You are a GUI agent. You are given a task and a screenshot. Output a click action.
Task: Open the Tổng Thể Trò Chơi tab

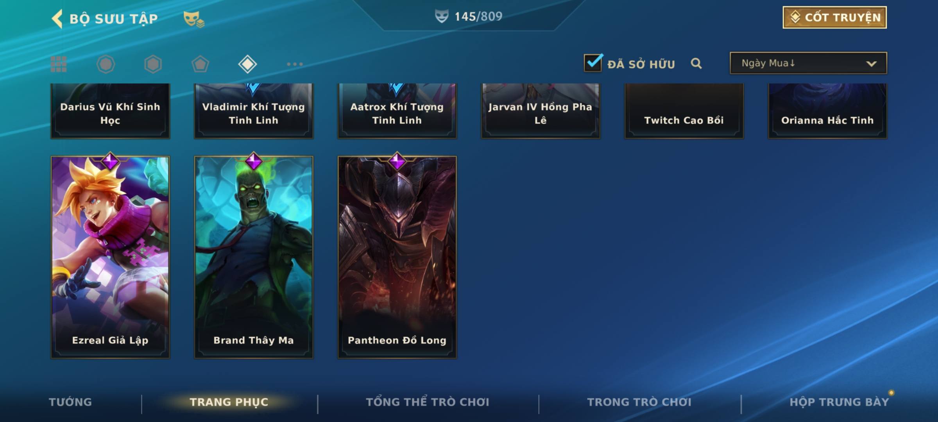(428, 402)
